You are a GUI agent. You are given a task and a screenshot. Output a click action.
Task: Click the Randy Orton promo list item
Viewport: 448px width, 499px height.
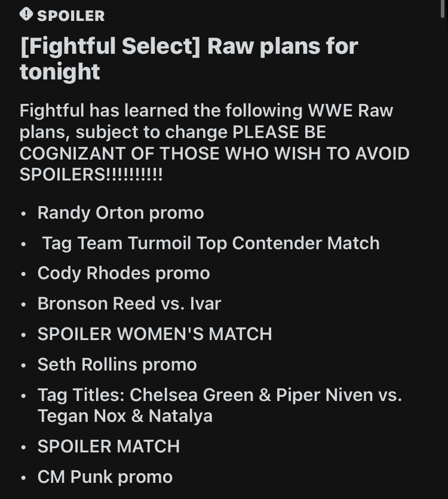[121, 213]
